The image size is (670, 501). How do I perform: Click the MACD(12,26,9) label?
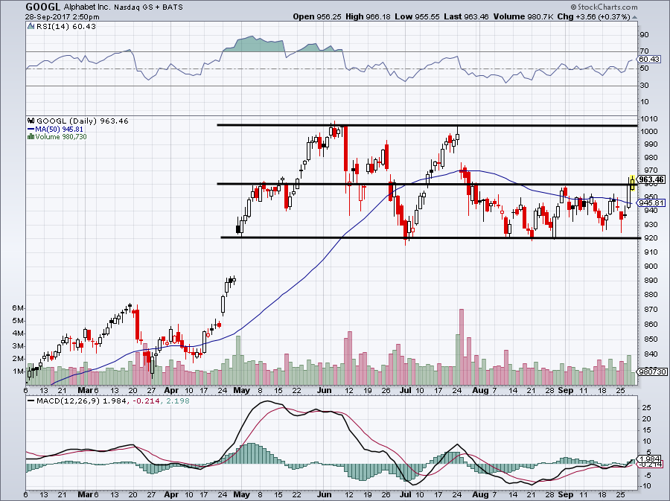[68, 401]
